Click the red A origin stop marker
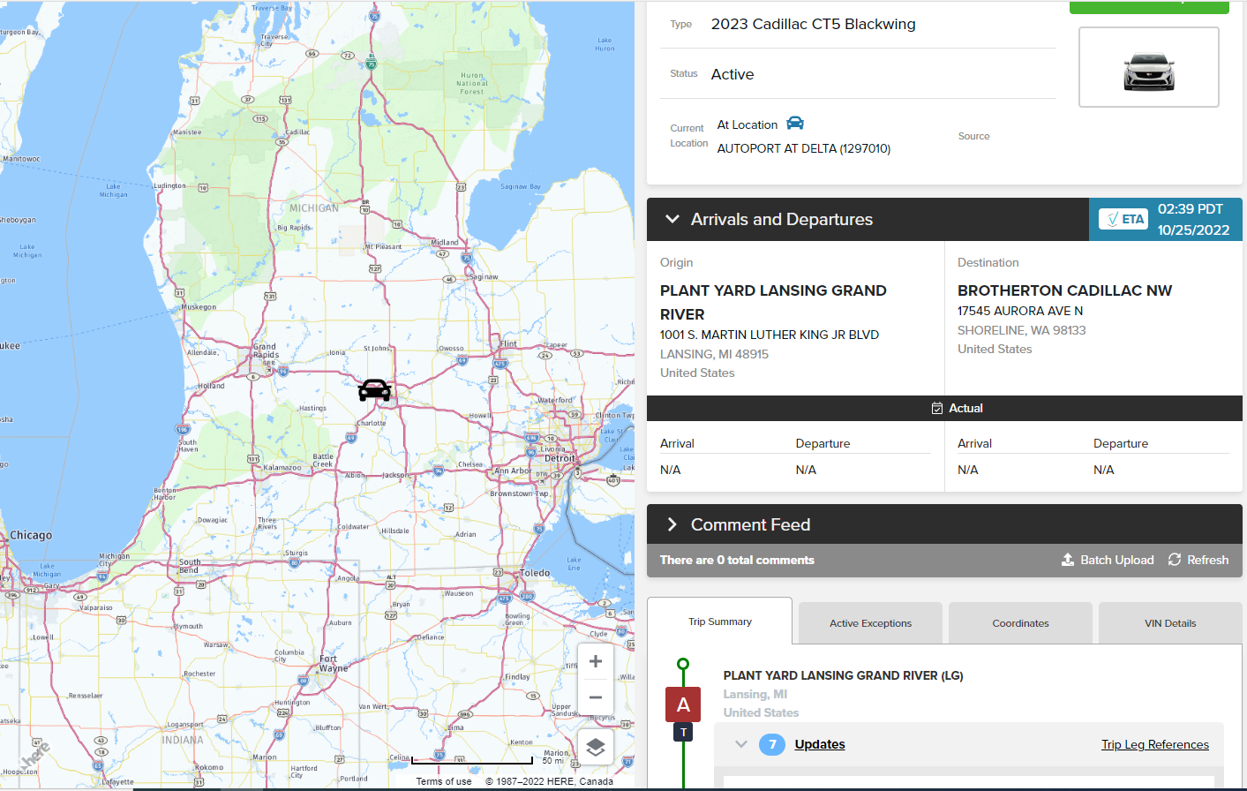 pos(683,704)
